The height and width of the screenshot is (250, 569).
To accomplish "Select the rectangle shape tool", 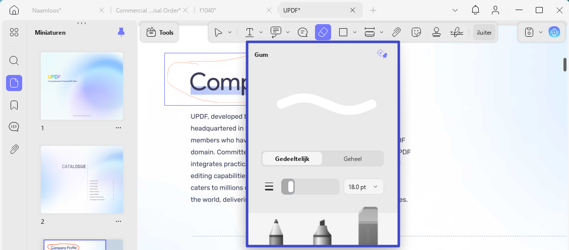I will (x=343, y=32).
